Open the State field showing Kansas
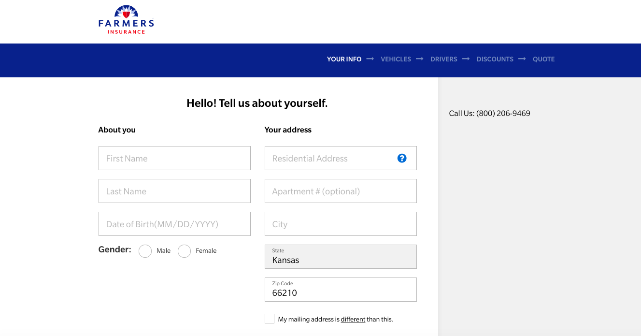This screenshot has height=336, width=641. click(x=341, y=257)
